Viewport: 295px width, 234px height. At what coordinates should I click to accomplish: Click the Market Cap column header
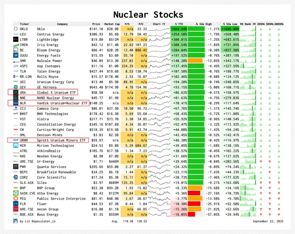click(x=112, y=24)
